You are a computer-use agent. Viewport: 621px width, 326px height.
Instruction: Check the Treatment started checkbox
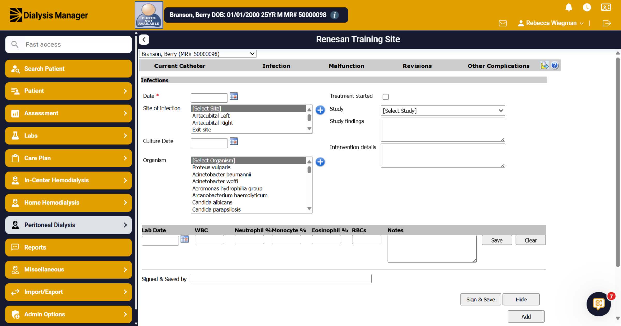386,97
